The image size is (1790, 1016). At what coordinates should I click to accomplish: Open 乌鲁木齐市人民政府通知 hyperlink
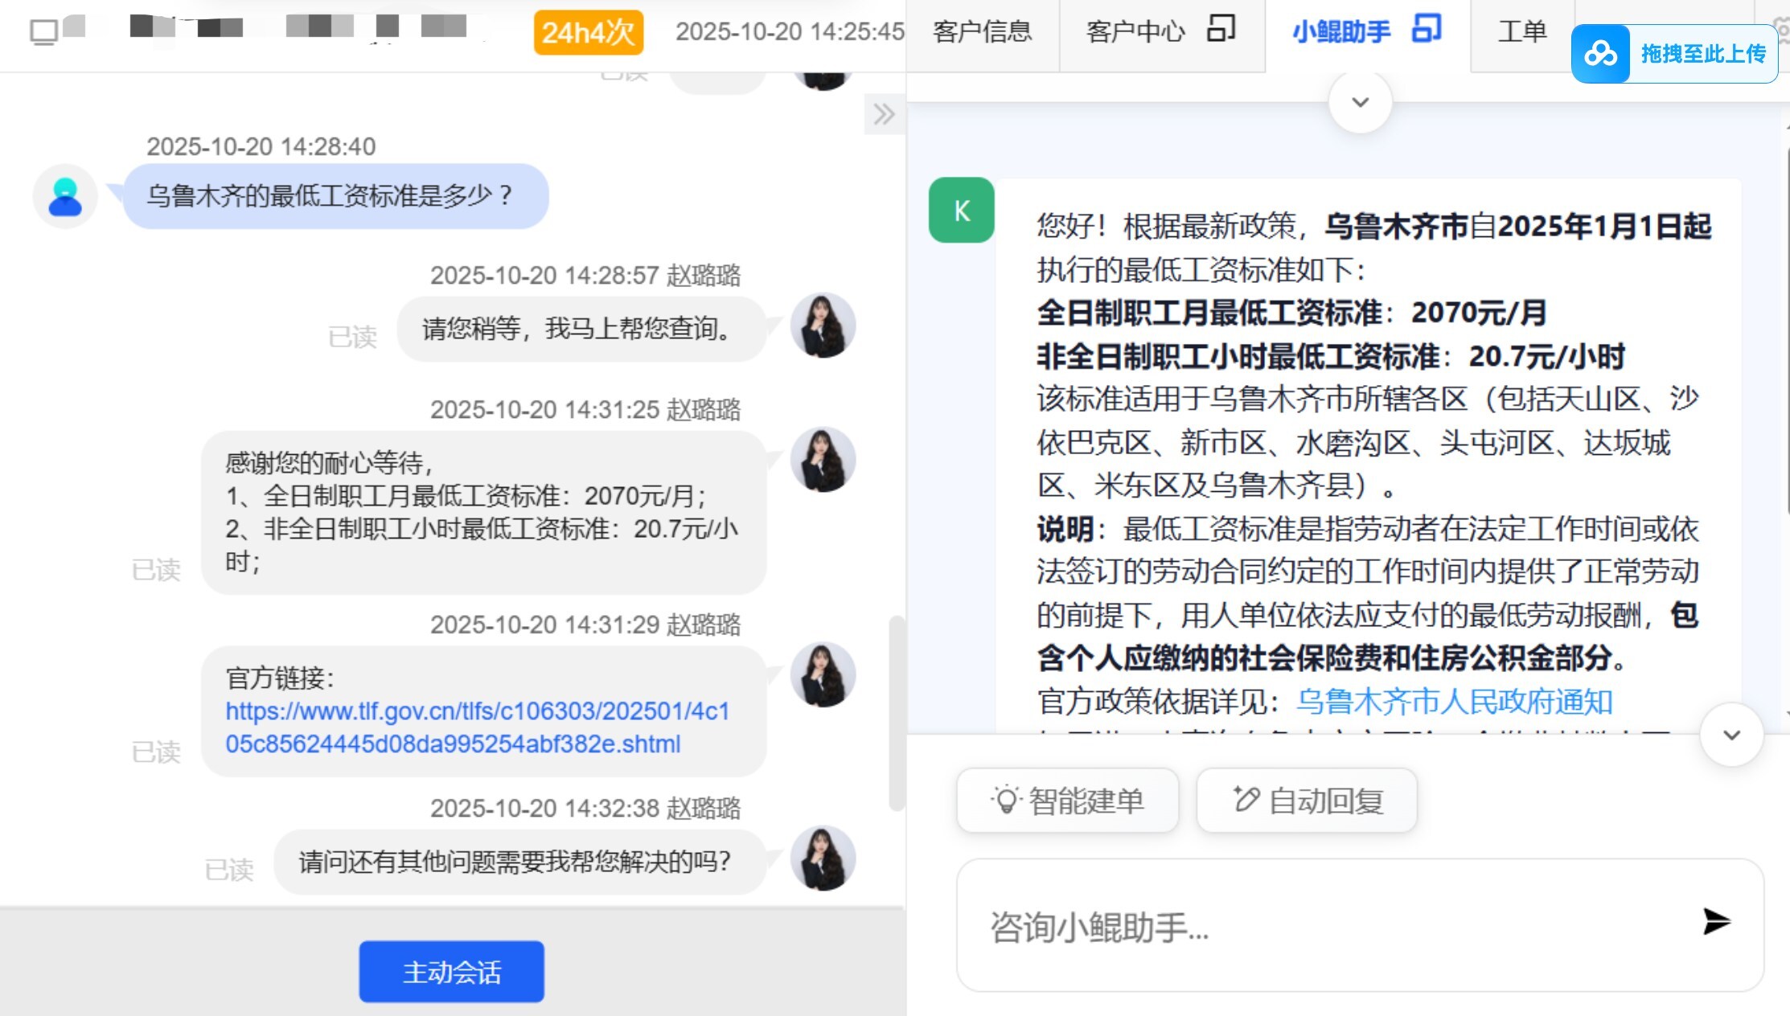pos(1454,702)
